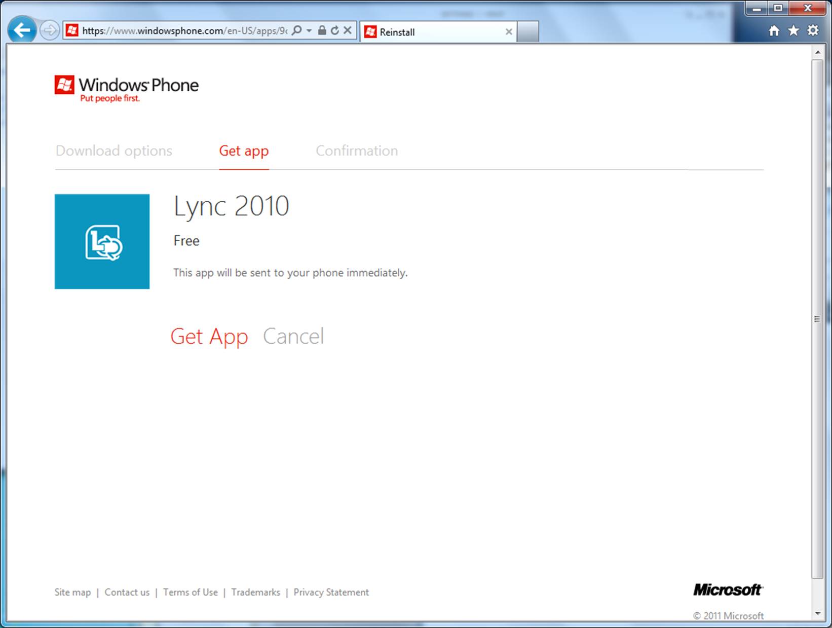832x628 pixels.
Task: Click the Microsoft logo in the footer
Action: tap(728, 589)
